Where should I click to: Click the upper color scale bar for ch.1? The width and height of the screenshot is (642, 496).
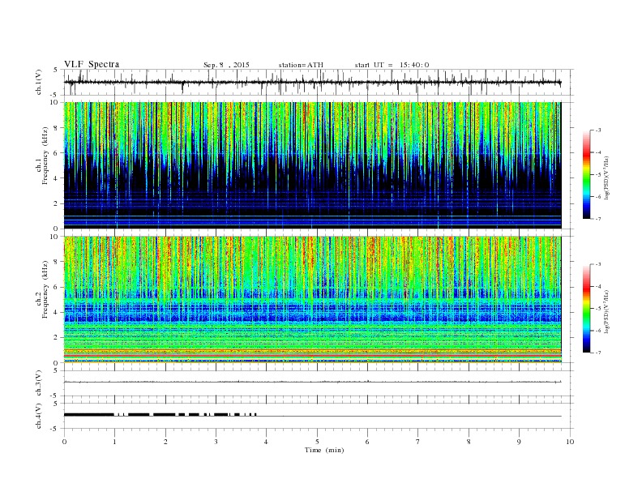(586, 174)
